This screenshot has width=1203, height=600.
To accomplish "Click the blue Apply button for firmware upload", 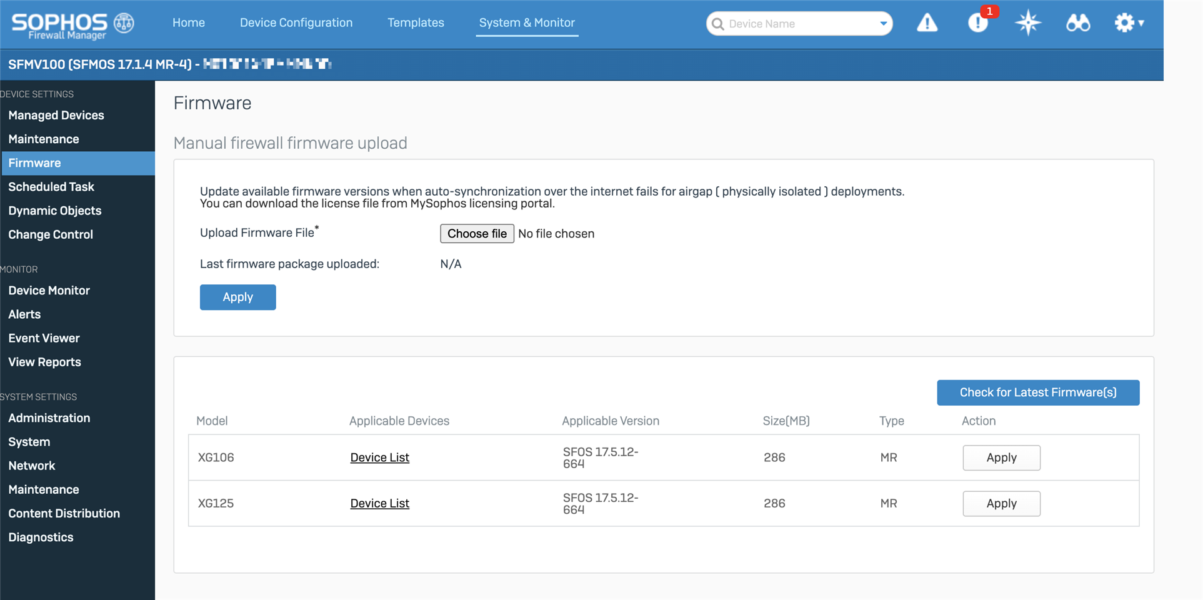I will [x=237, y=297].
